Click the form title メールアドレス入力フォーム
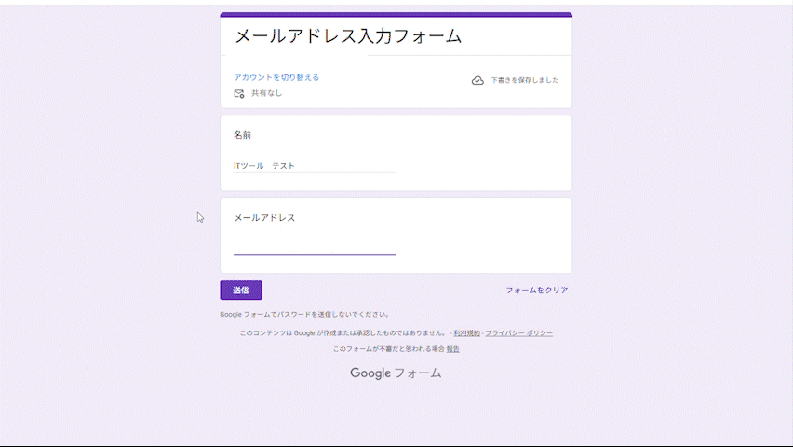The height and width of the screenshot is (447, 793). click(x=347, y=37)
